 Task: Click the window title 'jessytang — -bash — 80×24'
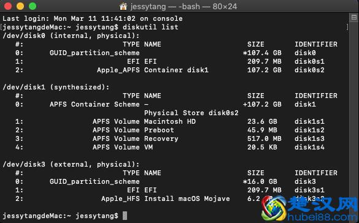pos(183,6)
